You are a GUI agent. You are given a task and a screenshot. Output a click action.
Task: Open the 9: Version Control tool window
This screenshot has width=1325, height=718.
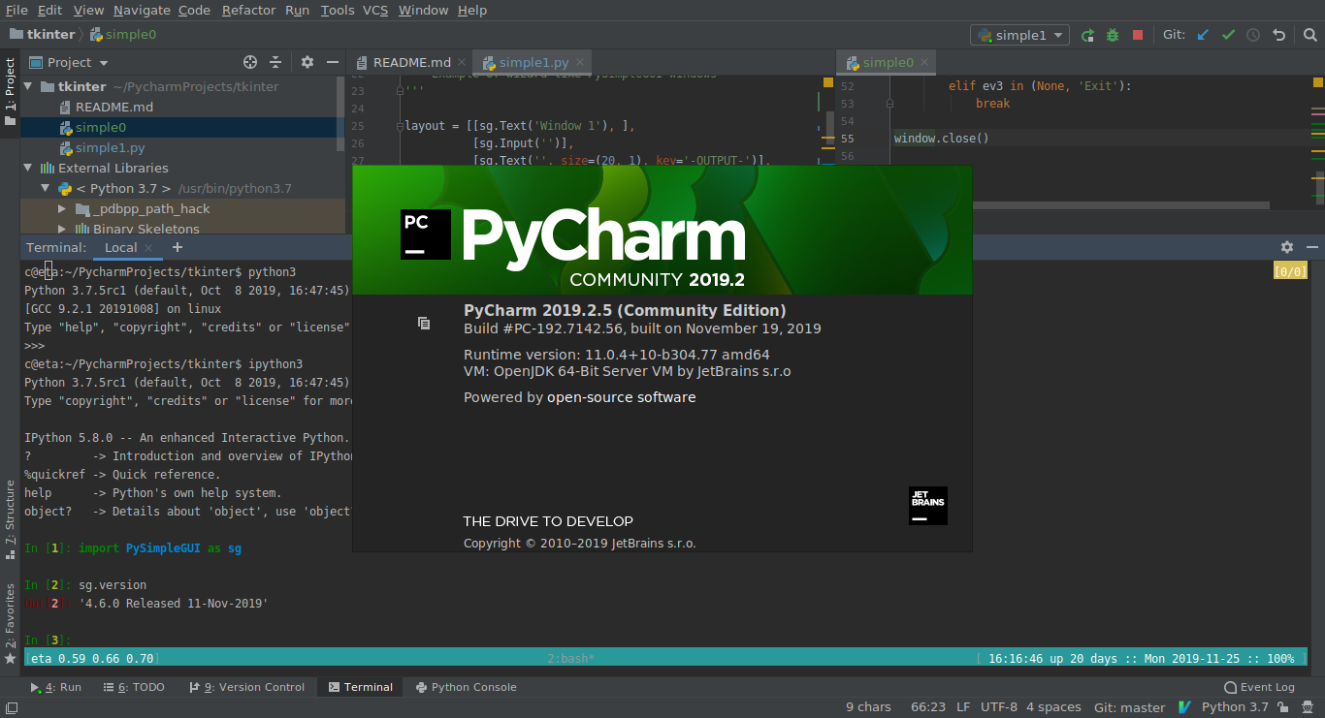point(246,687)
